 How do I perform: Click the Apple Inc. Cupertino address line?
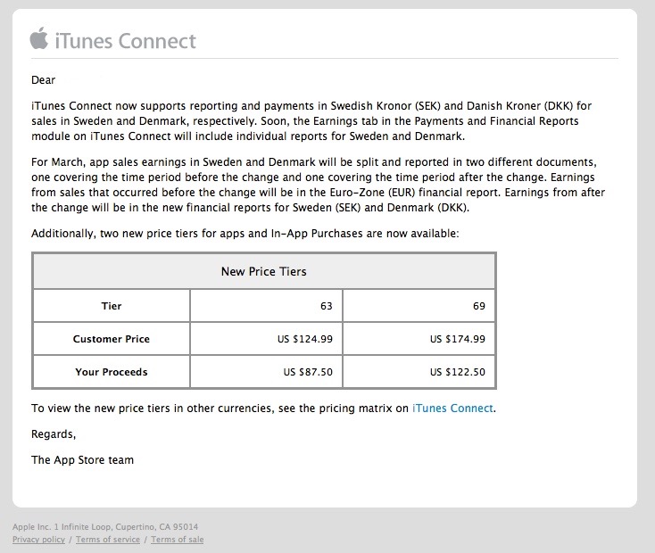coord(105,526)
